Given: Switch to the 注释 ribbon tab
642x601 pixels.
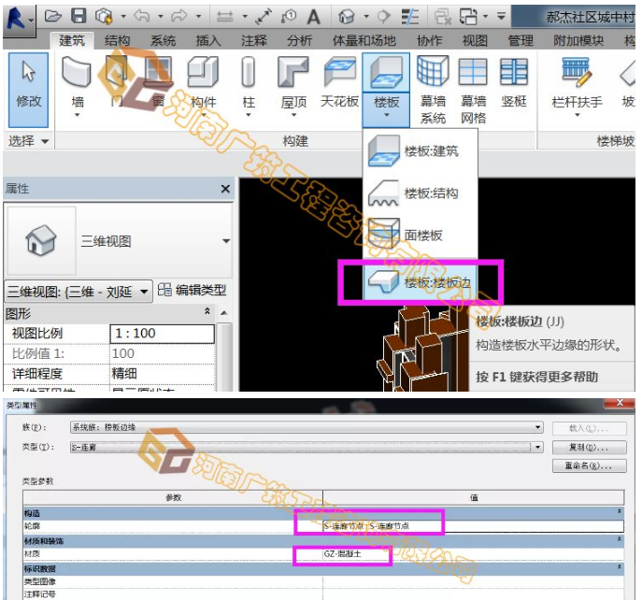Looking at the screenshot, I should pyautogui.click(x=254, y=40).
